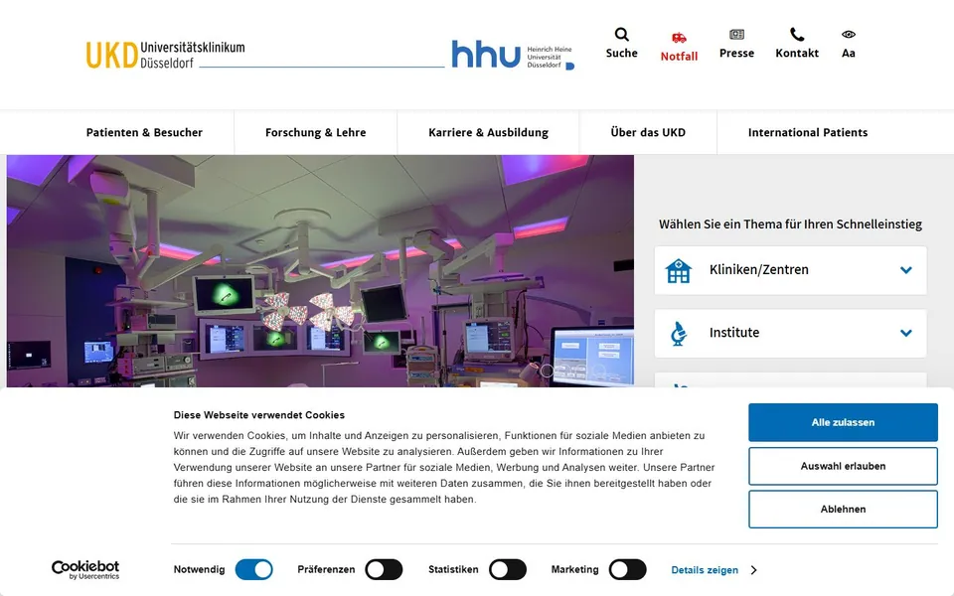The image size is (954, 596).
Task: Enable the Statistiken cookie switch
Action: (508, 570)
